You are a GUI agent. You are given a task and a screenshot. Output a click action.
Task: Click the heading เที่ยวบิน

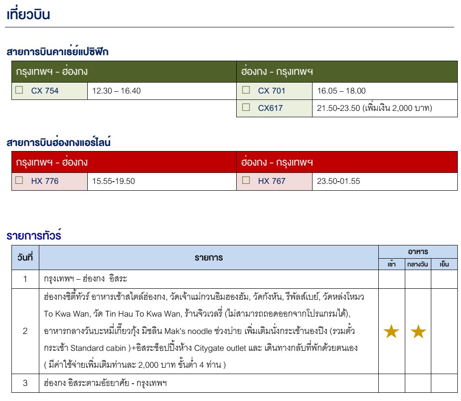(28, 14)
